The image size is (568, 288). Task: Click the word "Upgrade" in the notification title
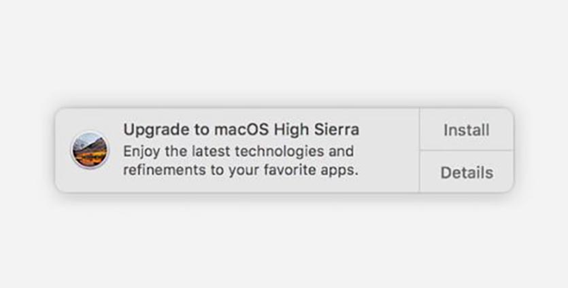click(156, 130)
